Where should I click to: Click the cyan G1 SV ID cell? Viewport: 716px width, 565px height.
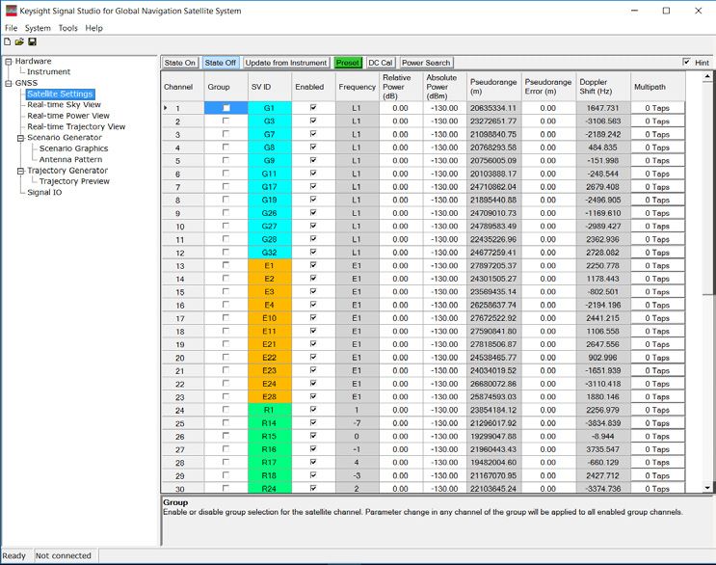(x=270, y=108)
